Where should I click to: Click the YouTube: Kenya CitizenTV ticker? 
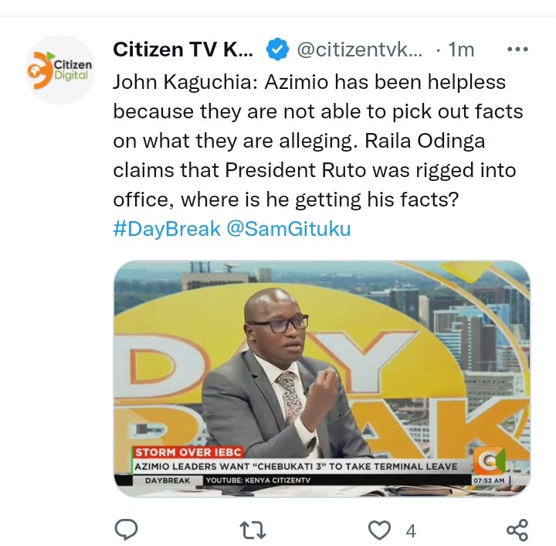[x=258, y=480]
